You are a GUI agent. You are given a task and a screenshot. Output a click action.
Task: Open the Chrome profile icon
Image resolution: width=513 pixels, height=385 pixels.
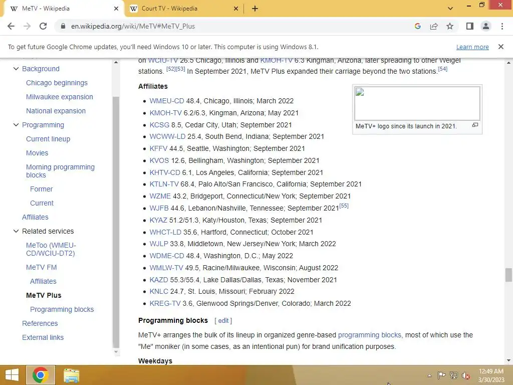(486, 26)
